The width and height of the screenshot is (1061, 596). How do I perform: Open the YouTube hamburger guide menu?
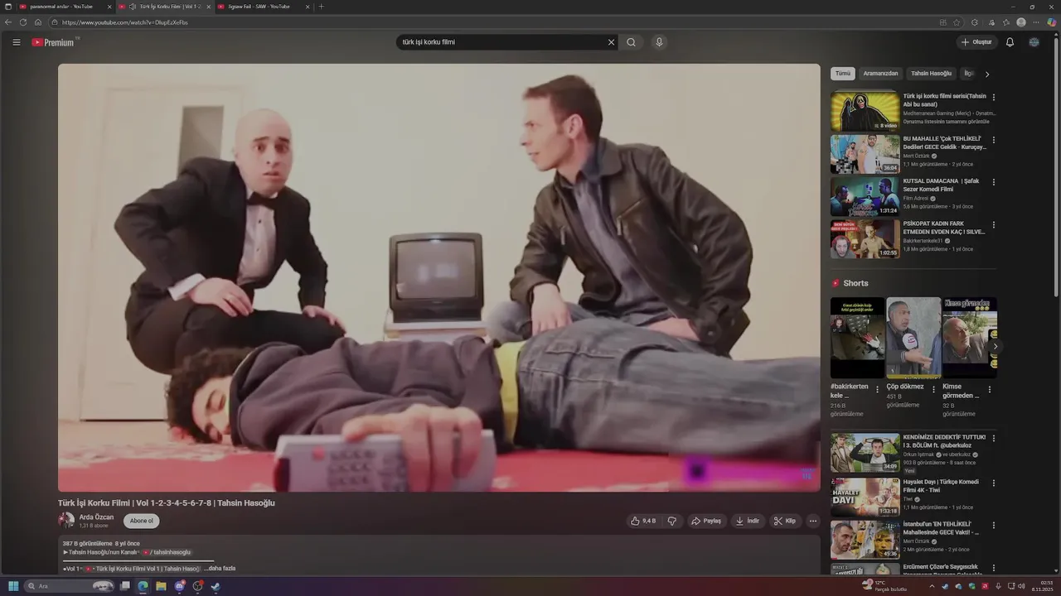pos(16,42)
